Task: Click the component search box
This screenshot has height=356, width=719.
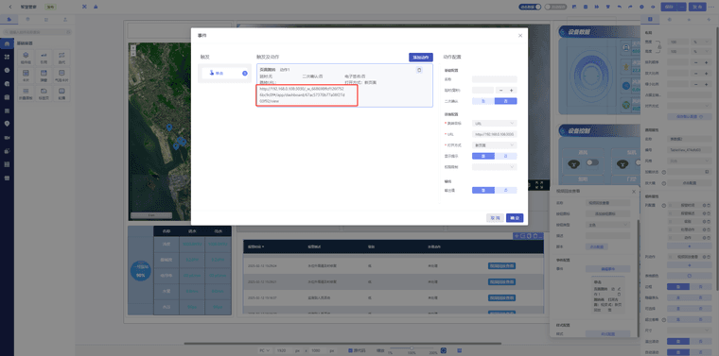Action: pos(37,32)
